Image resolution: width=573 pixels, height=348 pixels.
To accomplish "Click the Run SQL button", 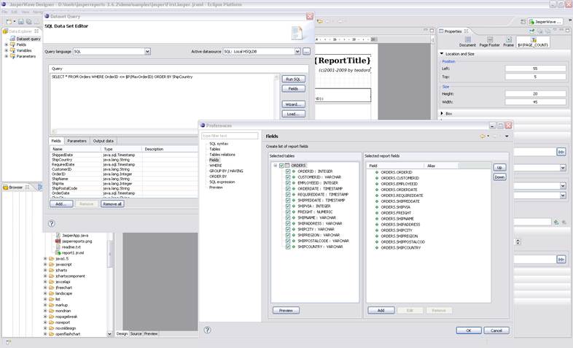I will click(x=292, y=78).
